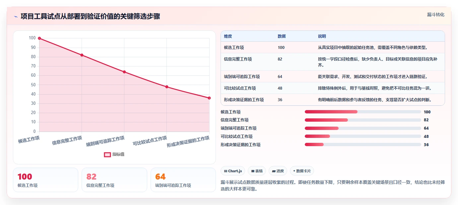Open the stat card showing 100
Image resolution: width=458 pixels, height=205 pixels.
click(x=46, y=180)
